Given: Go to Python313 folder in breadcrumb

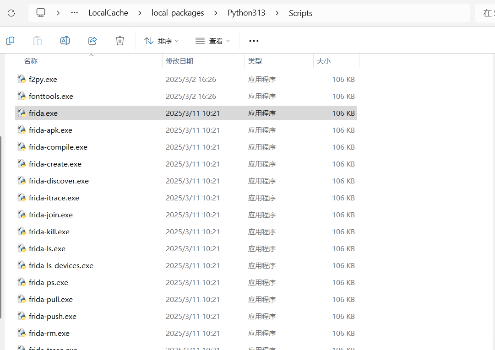Looking at the screenshot, I should [246, 13].
